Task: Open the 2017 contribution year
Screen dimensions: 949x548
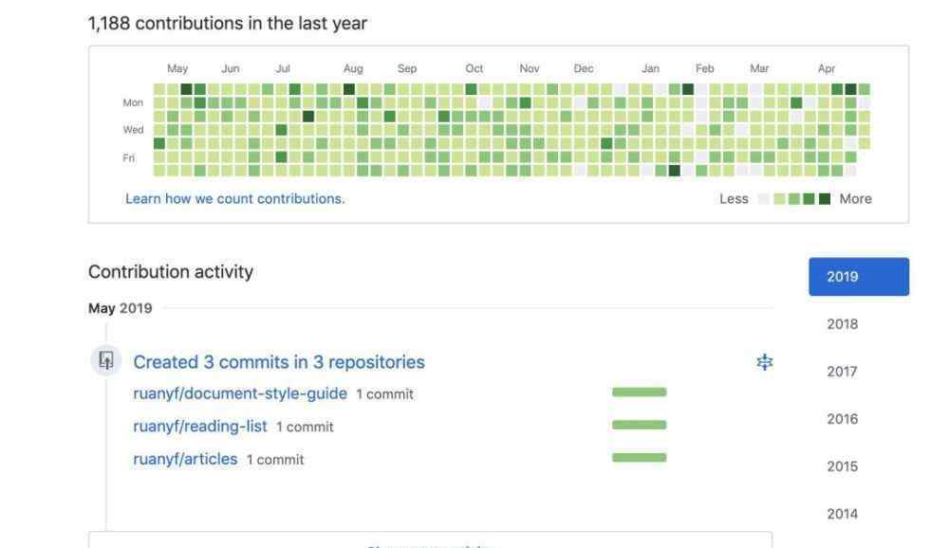Action: coord(842,372)
